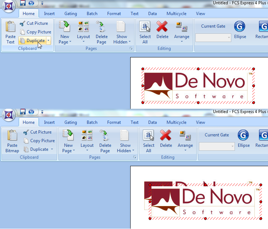Open the Batch tab in upper window
268x229 pixels.
point(92,14)
